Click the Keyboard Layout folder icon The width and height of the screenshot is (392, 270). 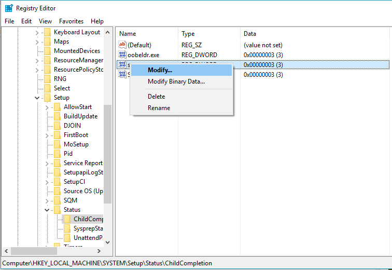(48, 32)
